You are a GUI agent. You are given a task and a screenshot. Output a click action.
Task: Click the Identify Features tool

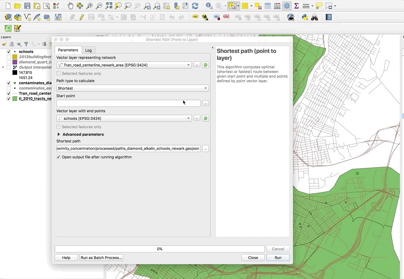(x=209, y=6)
